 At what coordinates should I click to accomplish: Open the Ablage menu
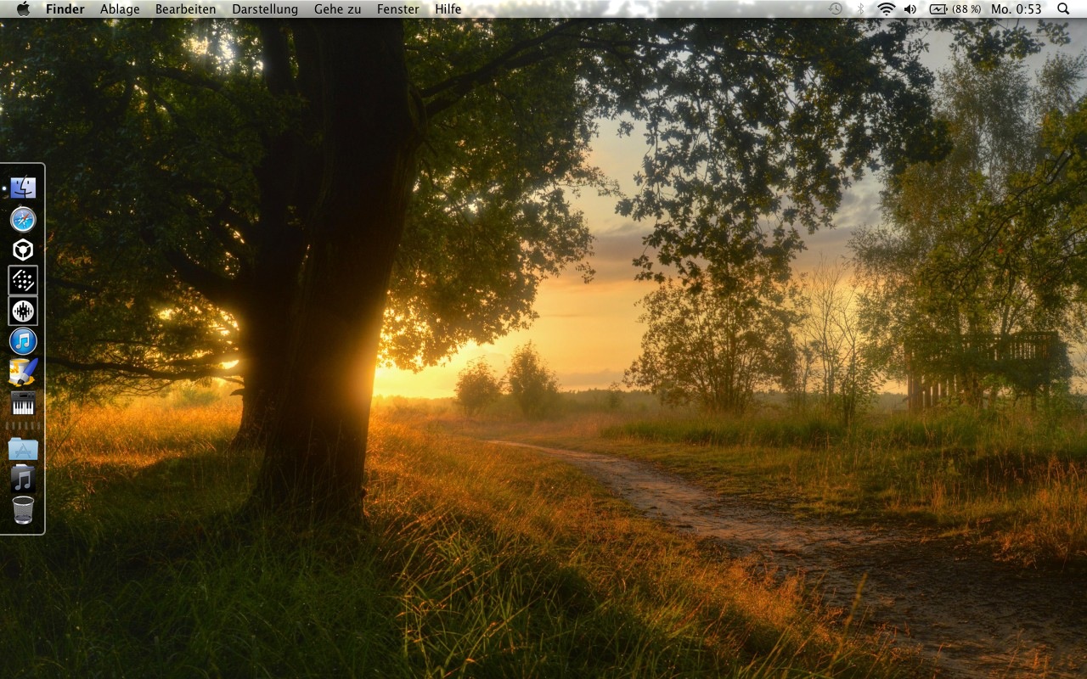click(120, 9)
